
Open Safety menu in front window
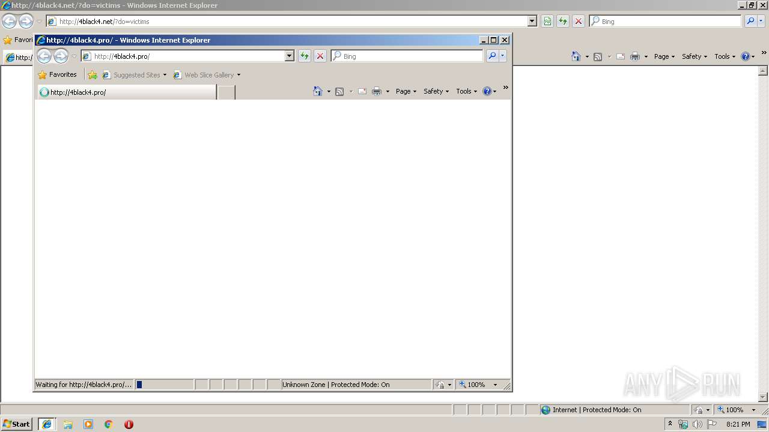tap(436, 91)
